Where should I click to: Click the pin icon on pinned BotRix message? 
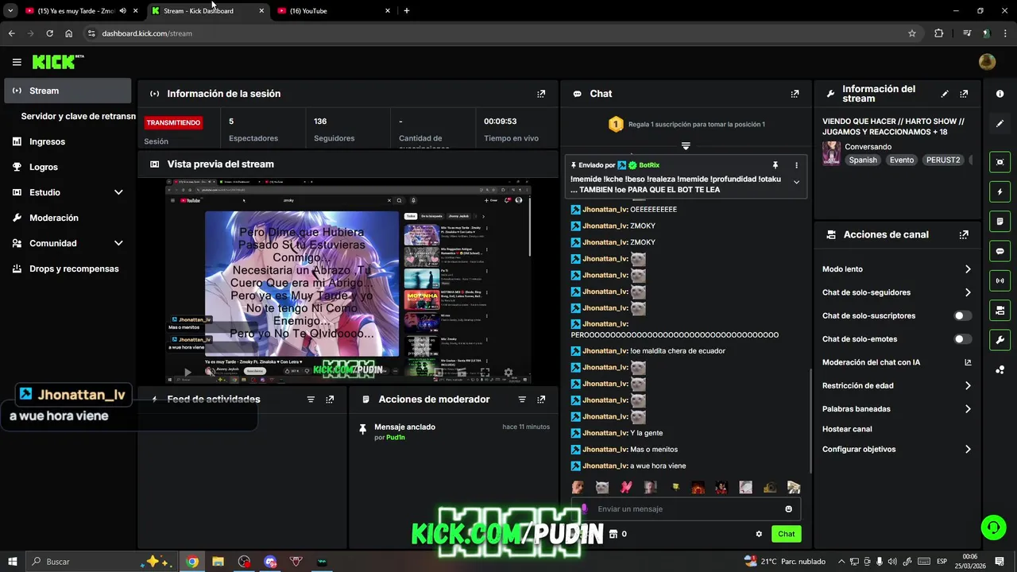coord(775,165)
